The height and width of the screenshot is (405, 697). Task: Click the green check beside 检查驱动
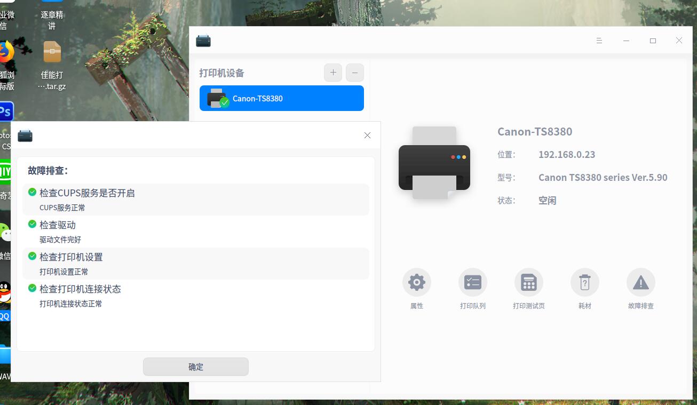tap(32, 224)
